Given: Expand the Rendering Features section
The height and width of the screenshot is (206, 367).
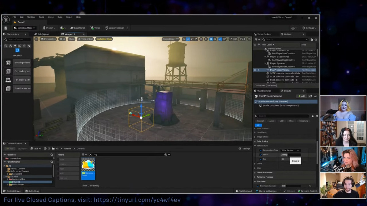Looking at the screenshot, I should click(x=255, y=177).
